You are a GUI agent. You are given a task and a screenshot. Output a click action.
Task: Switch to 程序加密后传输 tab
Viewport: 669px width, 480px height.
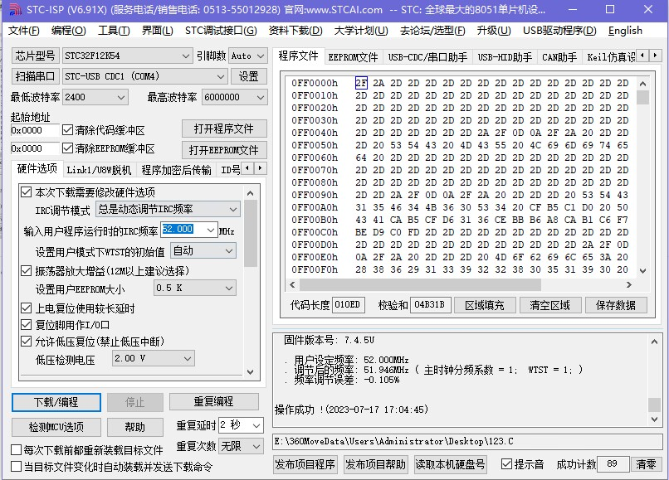pyautogui.click(x=176, y=170)
